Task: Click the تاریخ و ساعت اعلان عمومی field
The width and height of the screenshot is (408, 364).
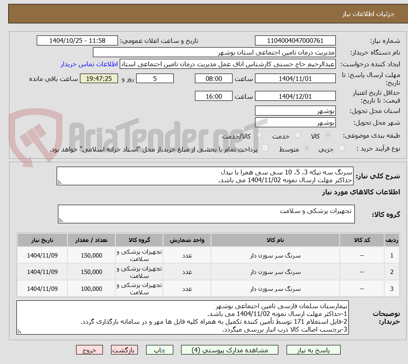Action: [77, 41]
